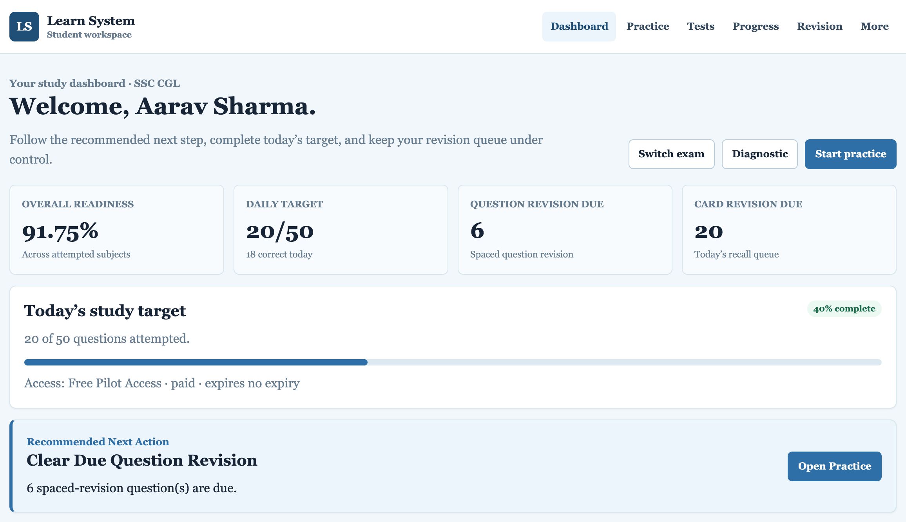This screenshot has height=522, width=906.
Task: Open the Overall Readiness card
Action: coord(117,230)
